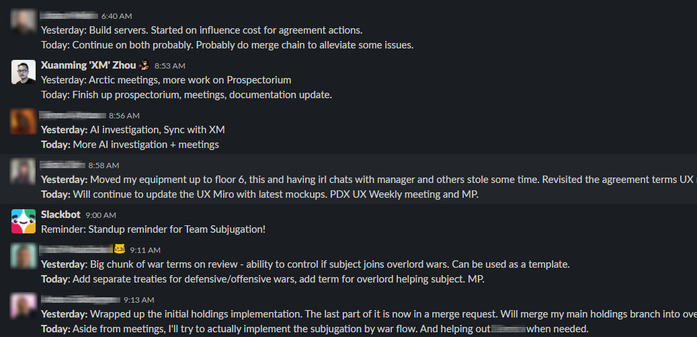Click the Slackbot avatar icon
This screenshot has height=337, width=697.
23,221
